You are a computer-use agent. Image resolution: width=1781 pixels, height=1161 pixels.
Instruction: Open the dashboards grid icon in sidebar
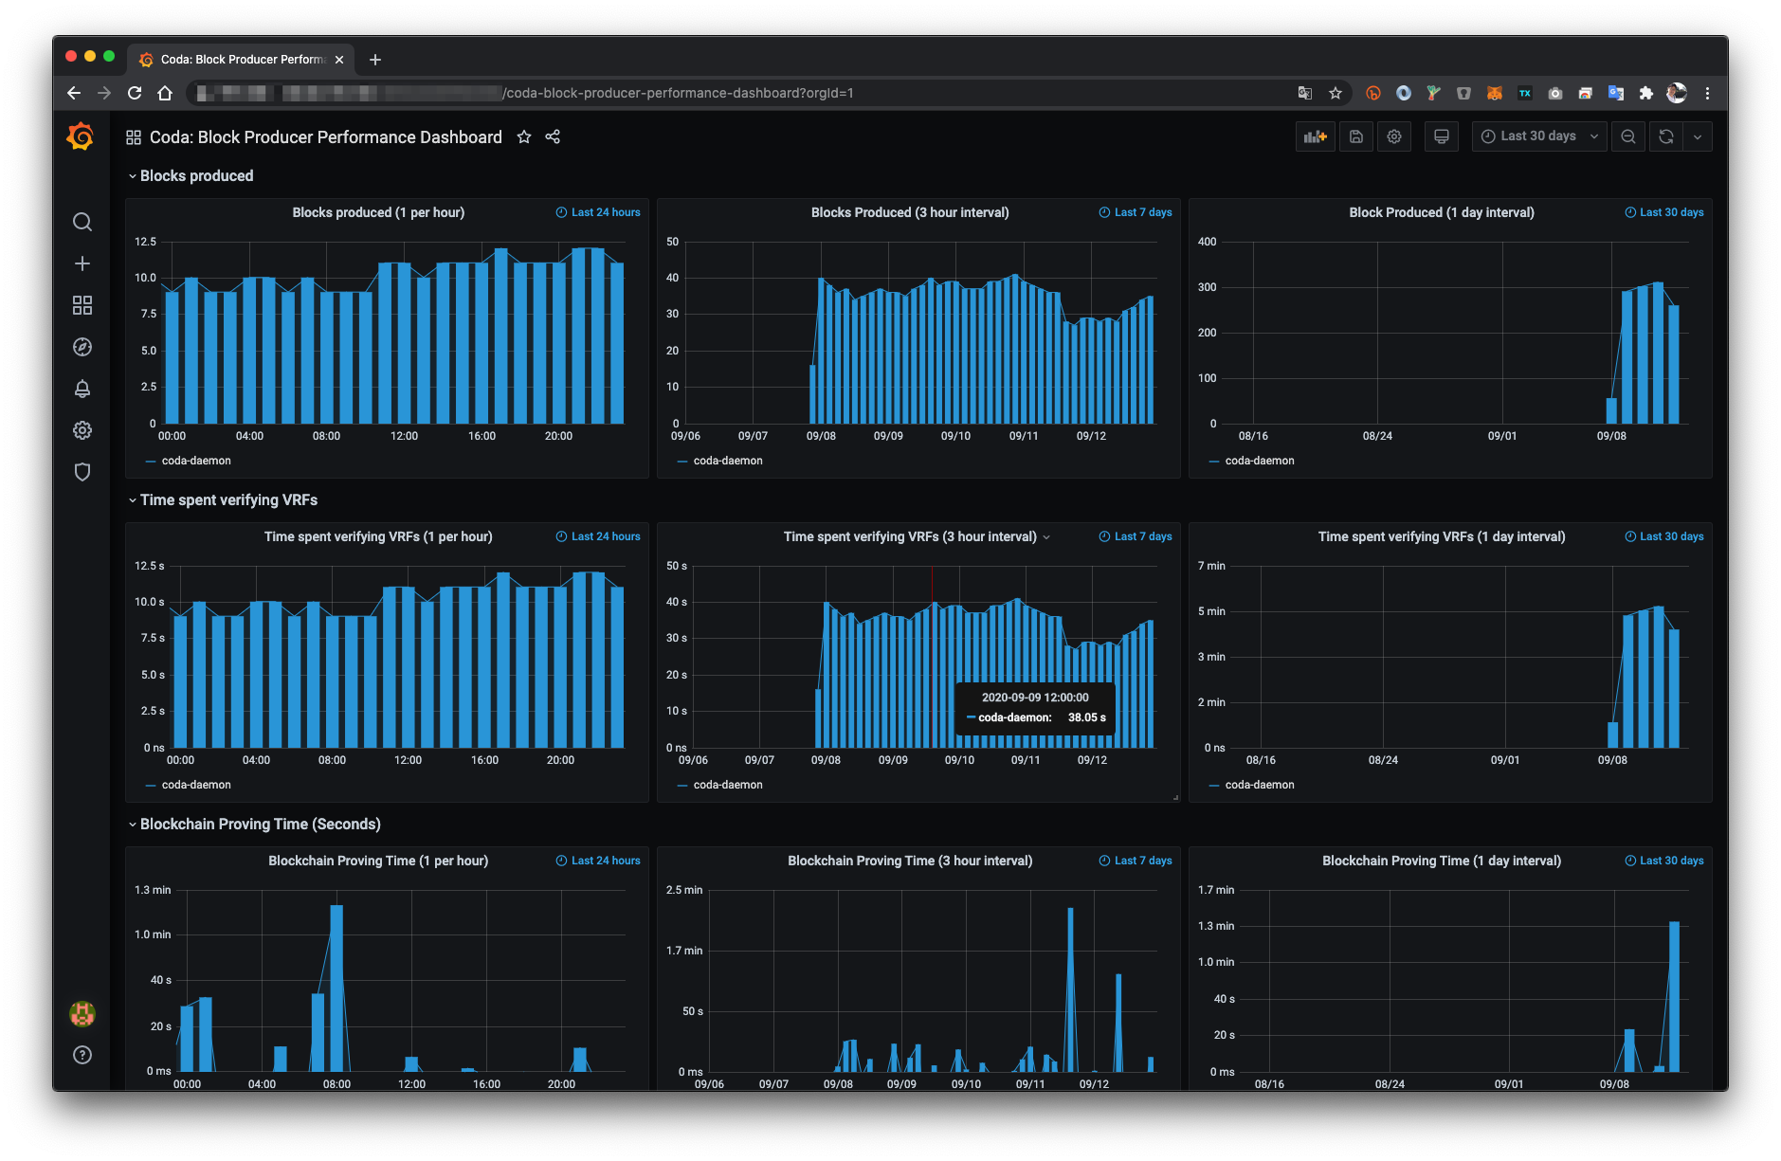point(82,305)
